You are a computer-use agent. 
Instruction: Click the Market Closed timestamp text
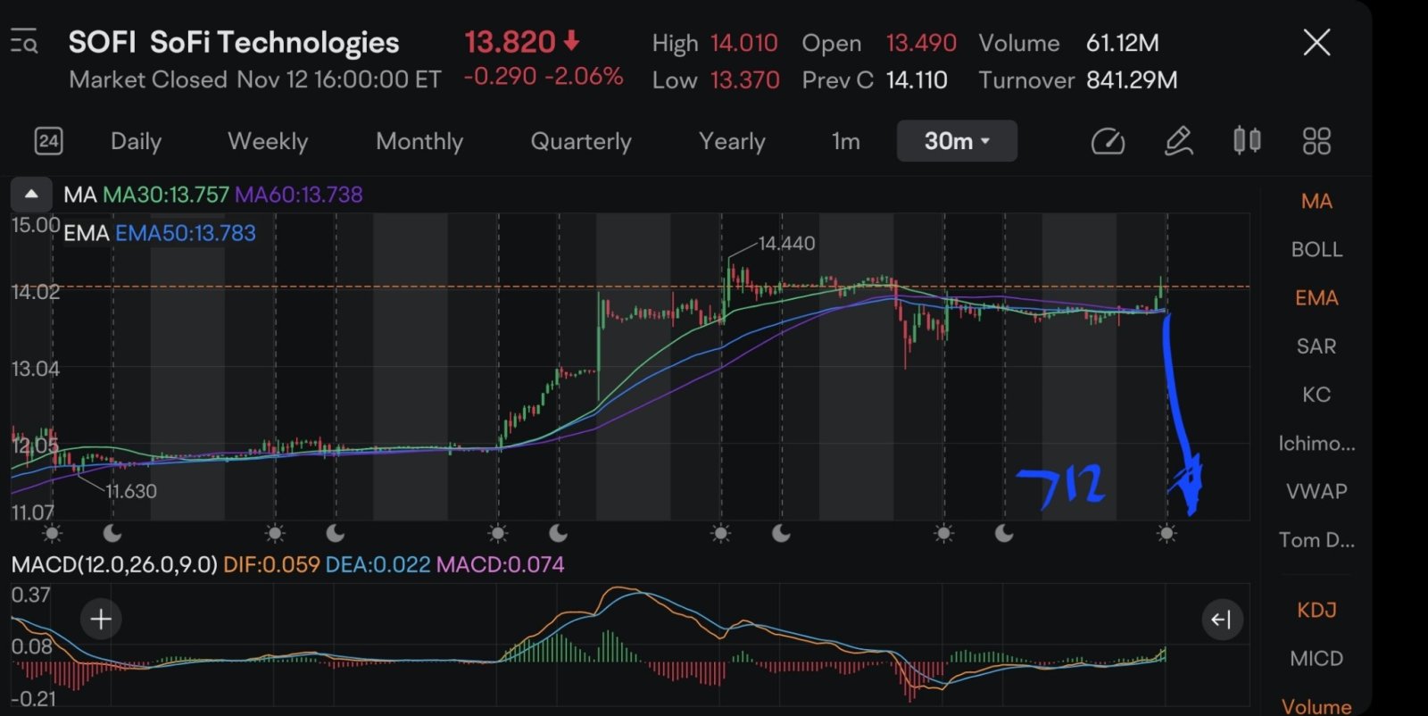click(255, 79)
